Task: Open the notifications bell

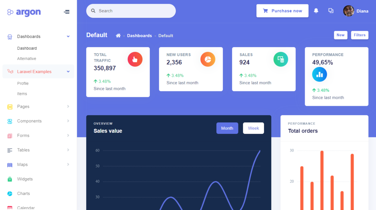Action: coord(316,11)
